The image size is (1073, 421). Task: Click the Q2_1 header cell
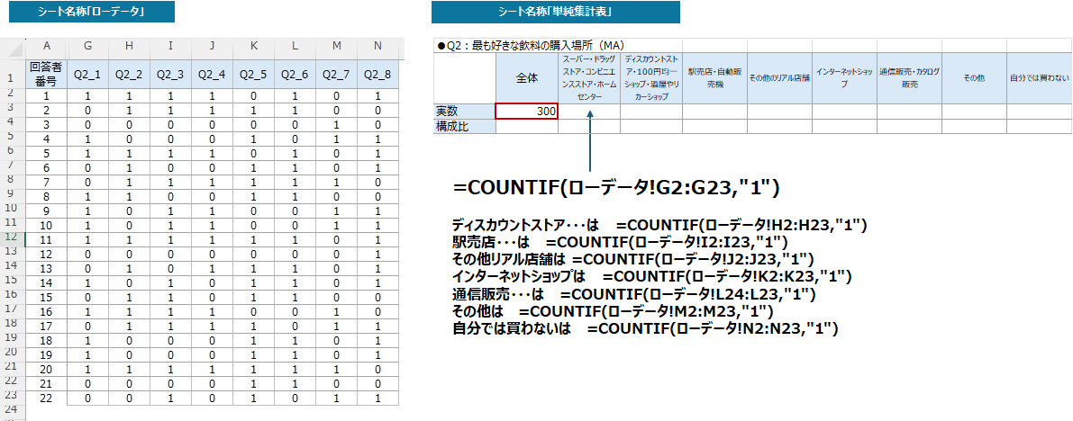pos(88,73)
